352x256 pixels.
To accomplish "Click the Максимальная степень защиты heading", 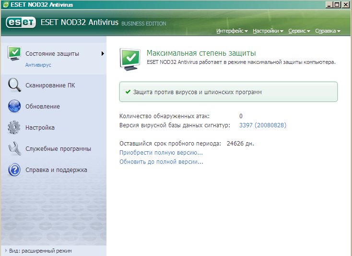I will coord(201,53).
